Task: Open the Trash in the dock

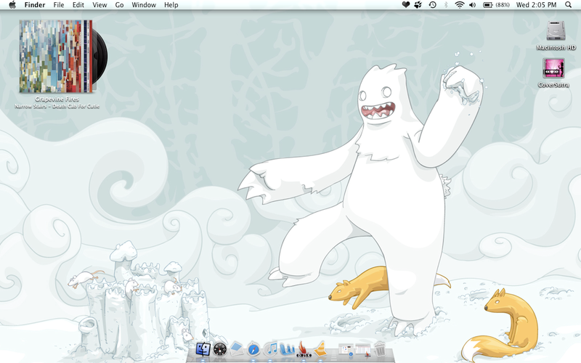Action: click(x=379, y=350)
